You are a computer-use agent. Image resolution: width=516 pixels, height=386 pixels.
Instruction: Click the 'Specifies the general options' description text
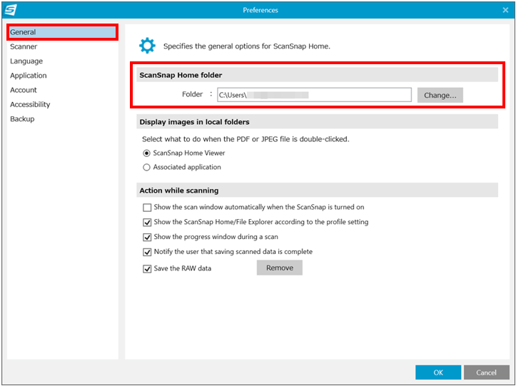247,46
